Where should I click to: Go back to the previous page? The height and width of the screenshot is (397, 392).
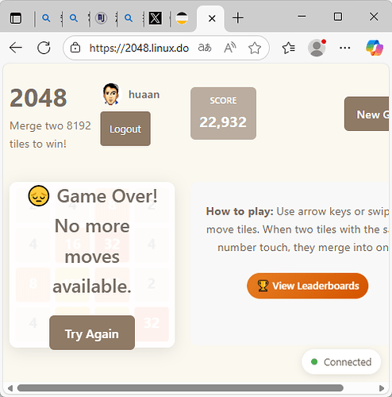pyautogui.click(x=16, y=48)
